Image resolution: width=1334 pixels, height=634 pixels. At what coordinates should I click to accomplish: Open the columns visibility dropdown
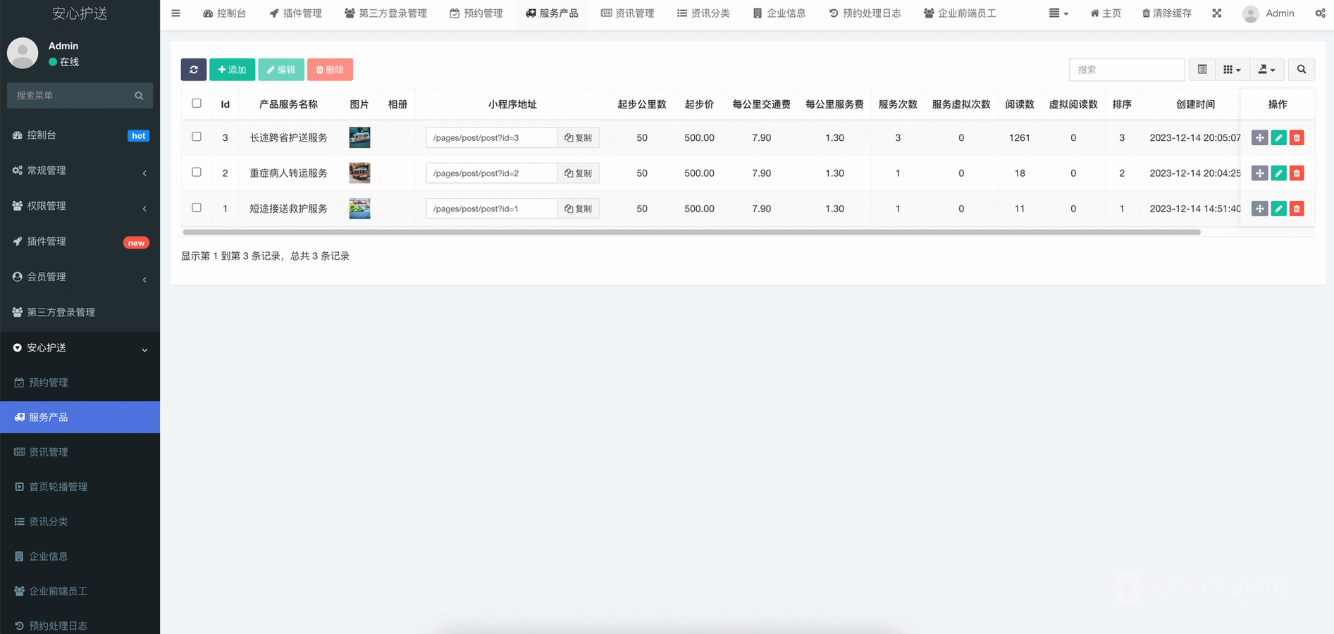pos(1232,70)
